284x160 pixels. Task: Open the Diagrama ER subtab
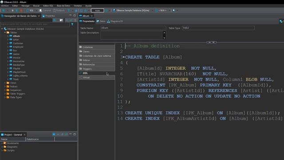click(x=115, y=21)
